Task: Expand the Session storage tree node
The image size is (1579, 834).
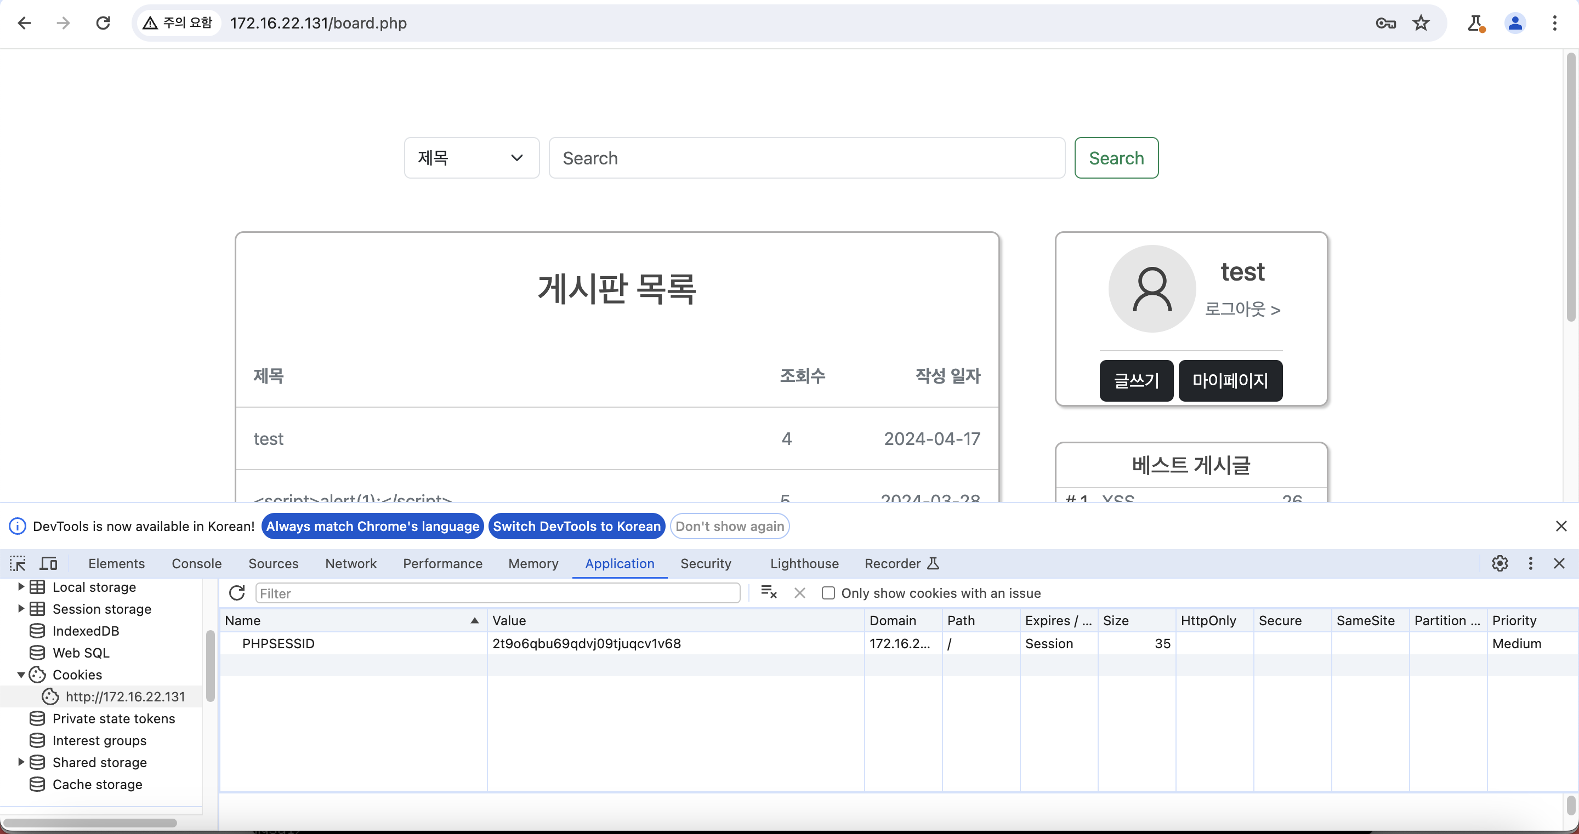Action: point(21,608)
